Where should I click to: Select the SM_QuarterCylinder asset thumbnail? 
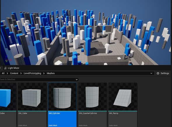(92, 97)
